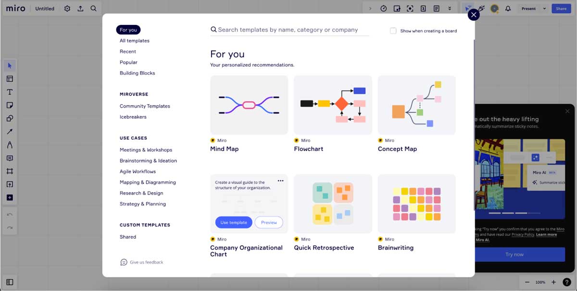Click the board Settings gear icon
Viewport: 577px width, 291px height.
(x=67, y=9)
